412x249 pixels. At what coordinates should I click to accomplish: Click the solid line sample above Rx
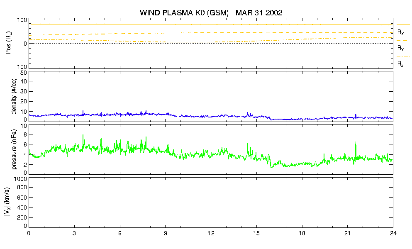coord(403,25)
